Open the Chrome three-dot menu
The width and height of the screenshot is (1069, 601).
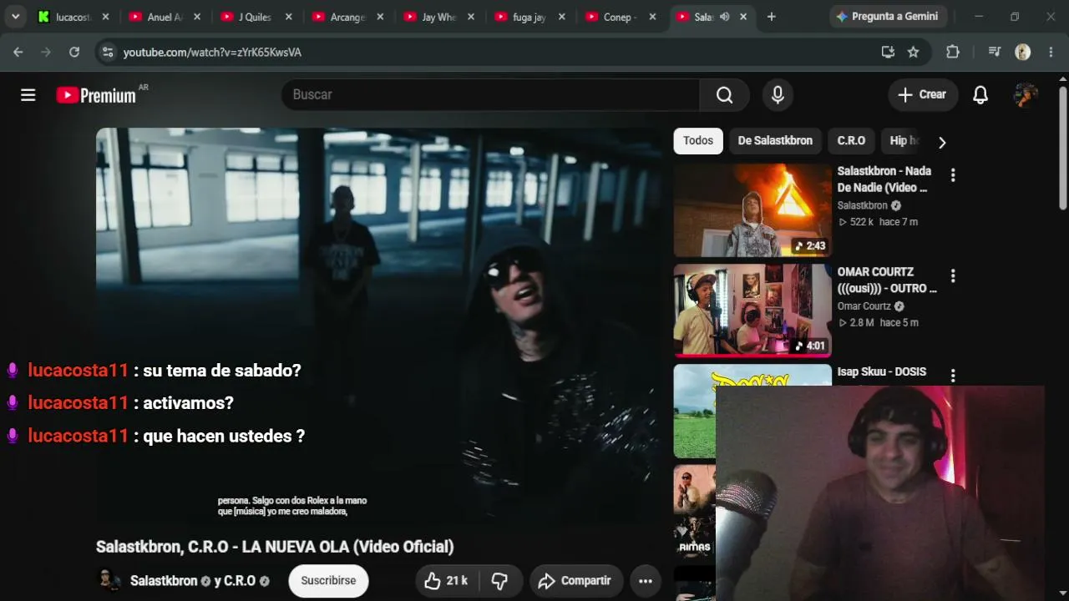click(1050, 52)
